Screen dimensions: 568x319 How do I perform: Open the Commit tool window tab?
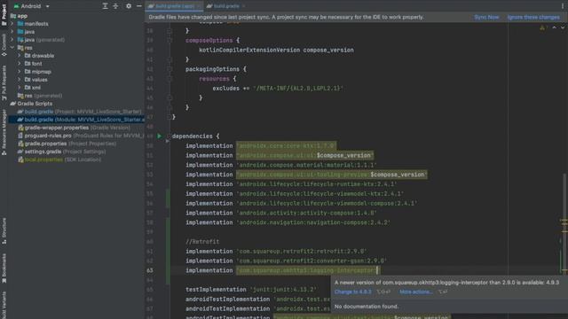pos(4,44)
